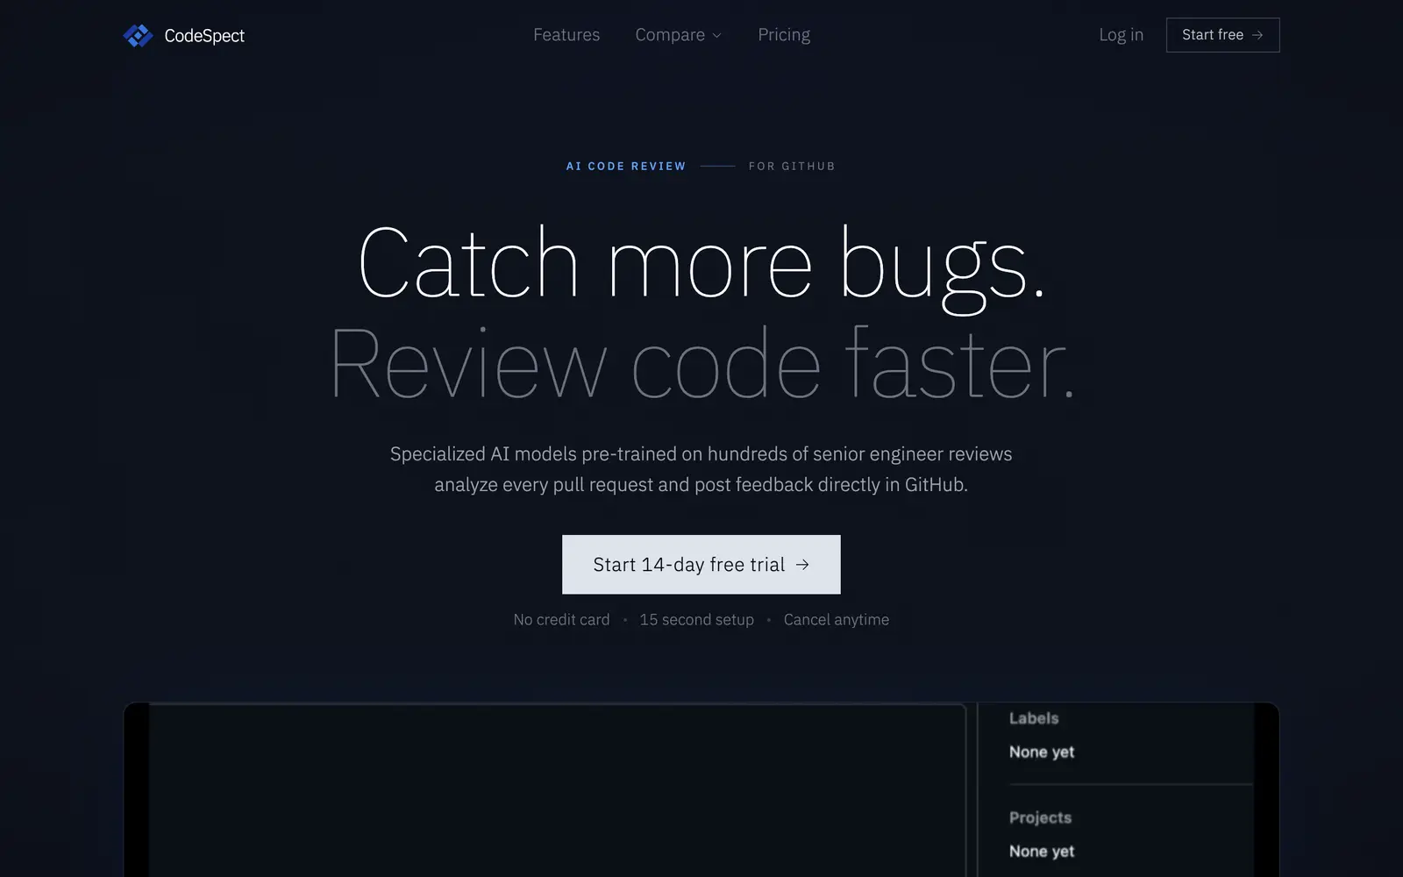Screen dimensions: 1403x877
Task: Click the AI CODE REVIEW label
Action: [626, 166]
